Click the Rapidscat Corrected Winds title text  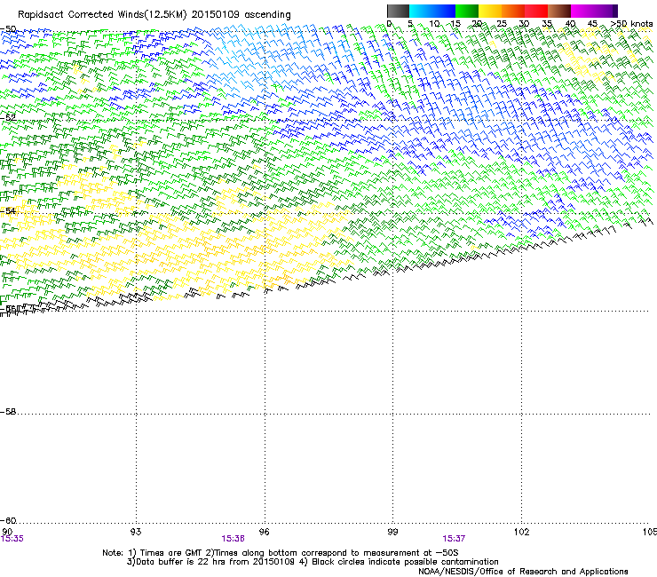click(154, 15)
